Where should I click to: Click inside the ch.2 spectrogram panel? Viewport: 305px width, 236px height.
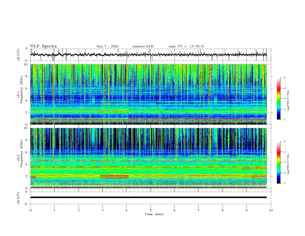point(148,158)
